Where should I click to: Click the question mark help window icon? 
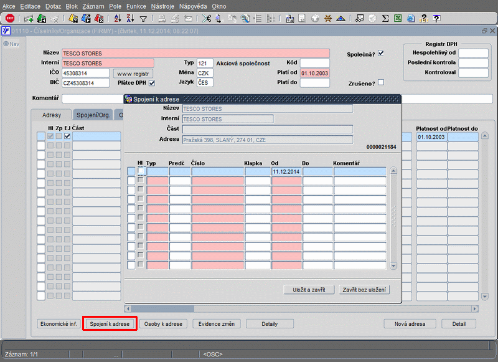(x=437, y=19)
